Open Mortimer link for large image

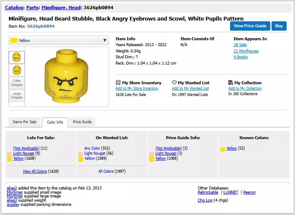pyautogui.click(x=15, y=196)
